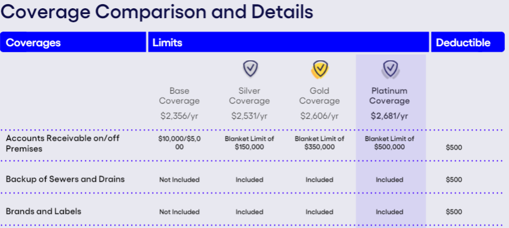Choose the Gold Coverage plan label

coord(319,96)
